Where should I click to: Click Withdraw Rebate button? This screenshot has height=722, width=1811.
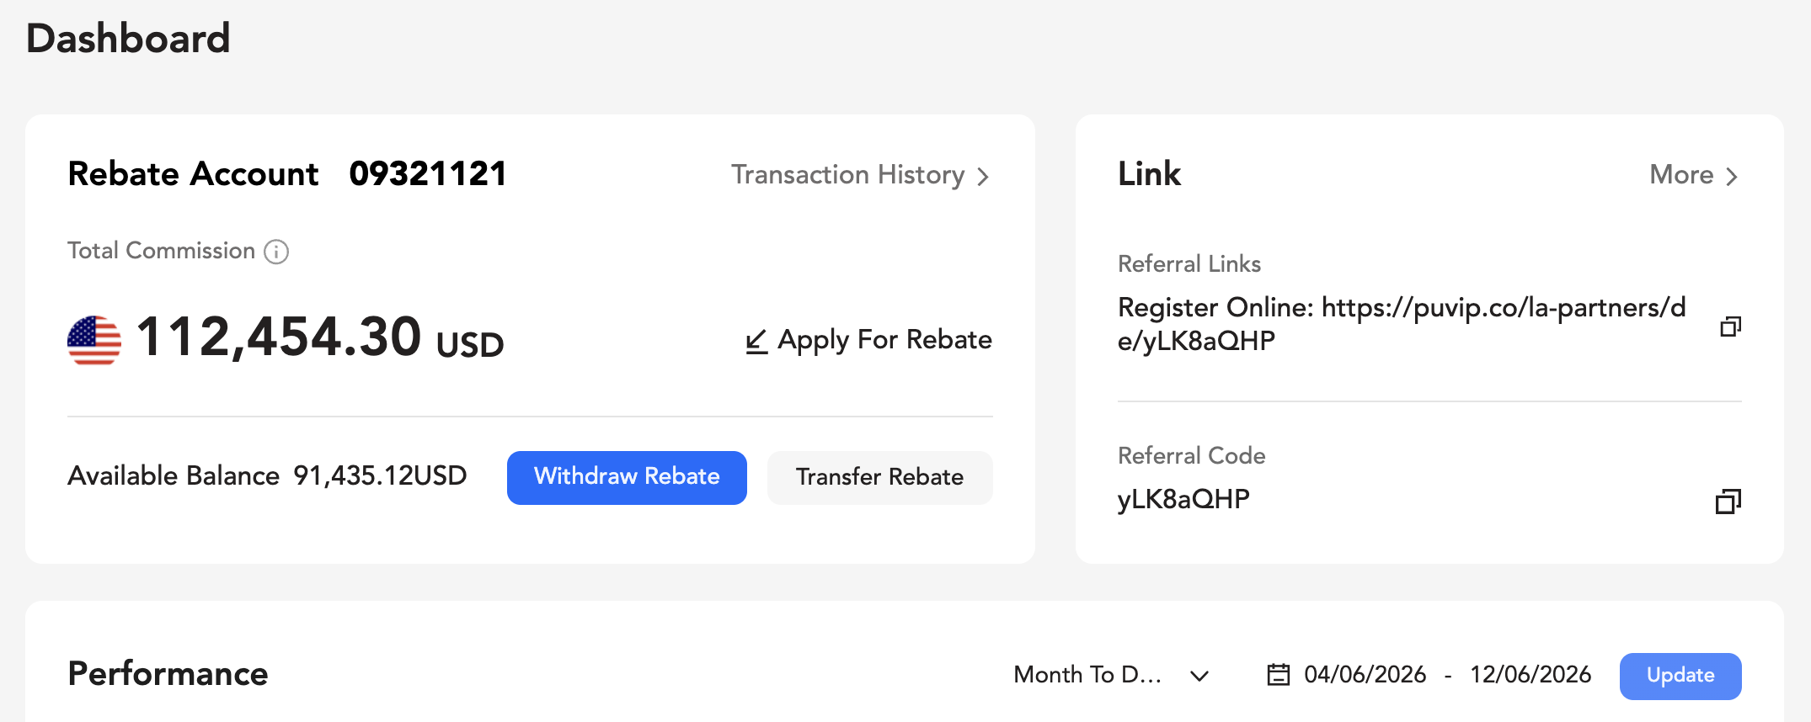[627, 477]
